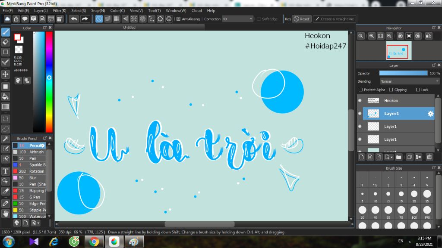Open brush list add dropdown arrow
This screenshot has height=248, width=442.
click(x=36, y=223)
